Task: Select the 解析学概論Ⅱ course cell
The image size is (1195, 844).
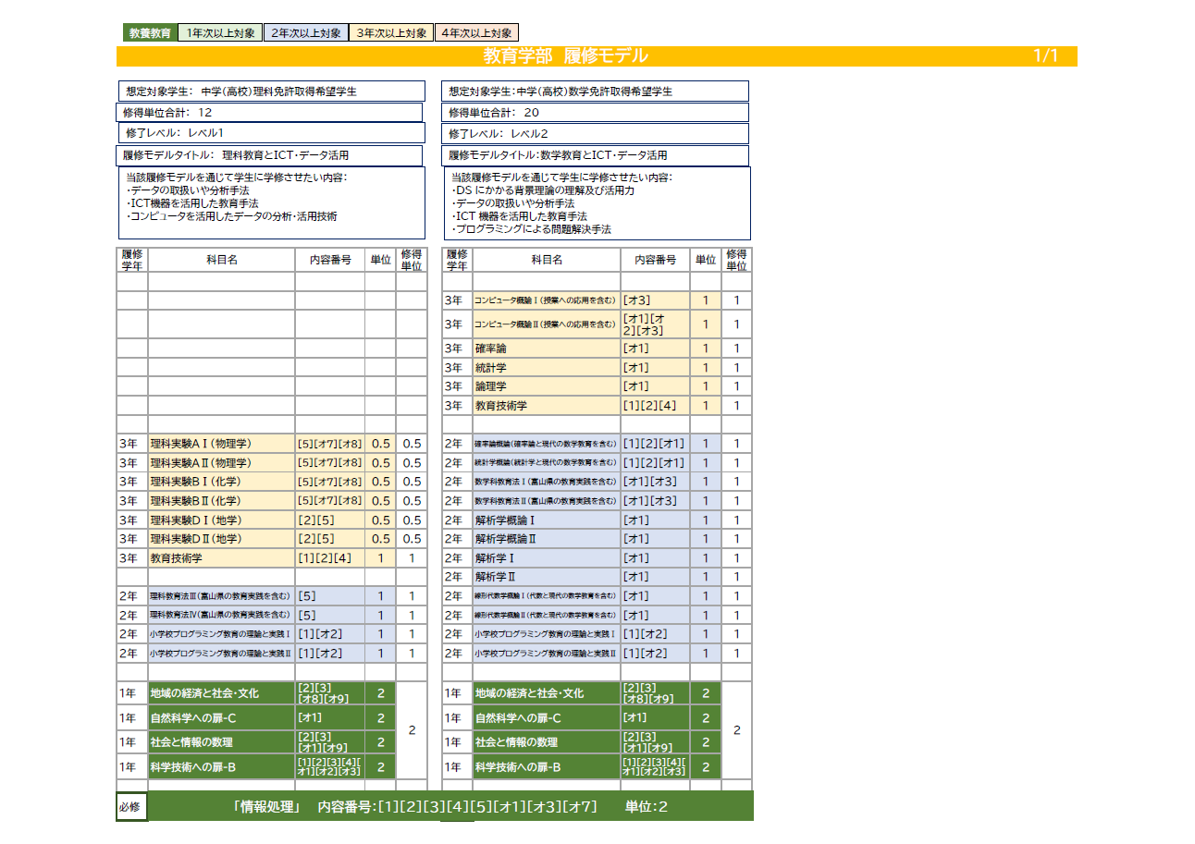Action: coord(547,539)
